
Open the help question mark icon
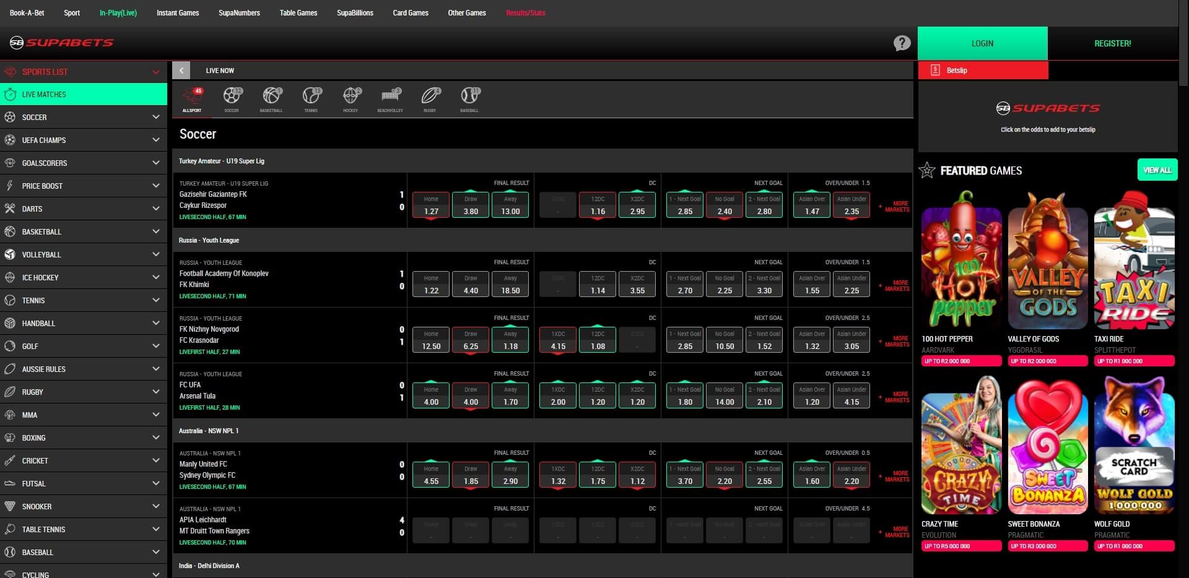pyautogui.click(x=902, y=43)
